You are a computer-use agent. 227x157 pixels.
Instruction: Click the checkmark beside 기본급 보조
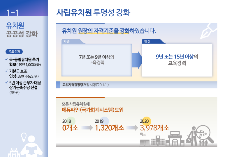point(7,71)
